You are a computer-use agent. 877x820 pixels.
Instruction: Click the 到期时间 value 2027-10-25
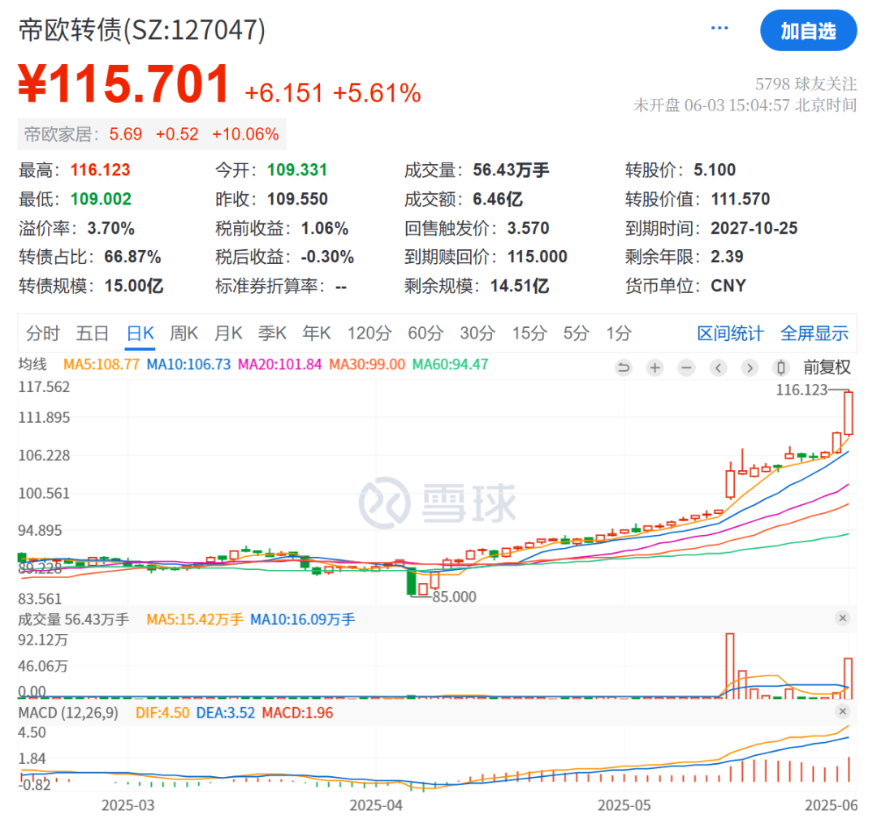click(x=754, y=228)
